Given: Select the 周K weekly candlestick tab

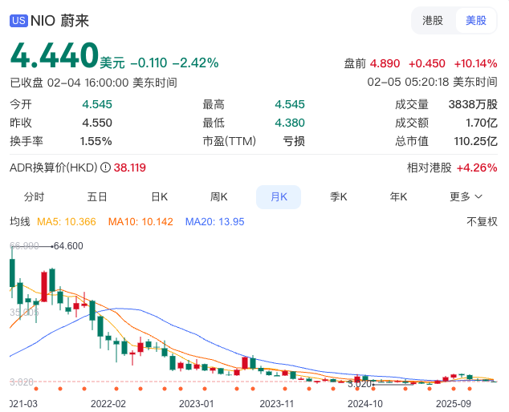Looking at the screenshot, I should tap(219, 196).
